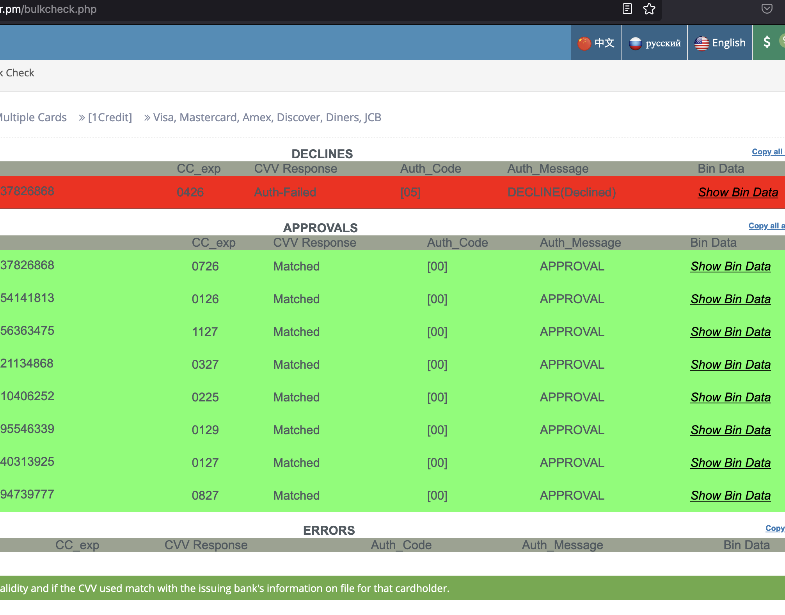This screenshot has width=785, height=615.
Task: Copy errors link
Action: click(774, 528)
